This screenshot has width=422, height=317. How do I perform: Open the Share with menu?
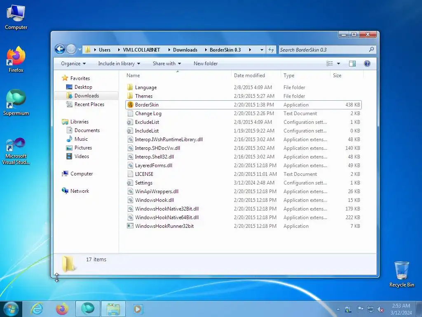point(167,64)
